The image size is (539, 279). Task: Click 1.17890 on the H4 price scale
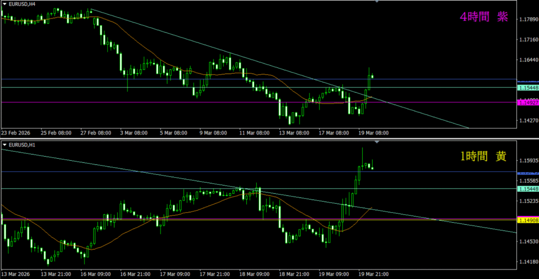pyautogui.click(x=528, y=19)
